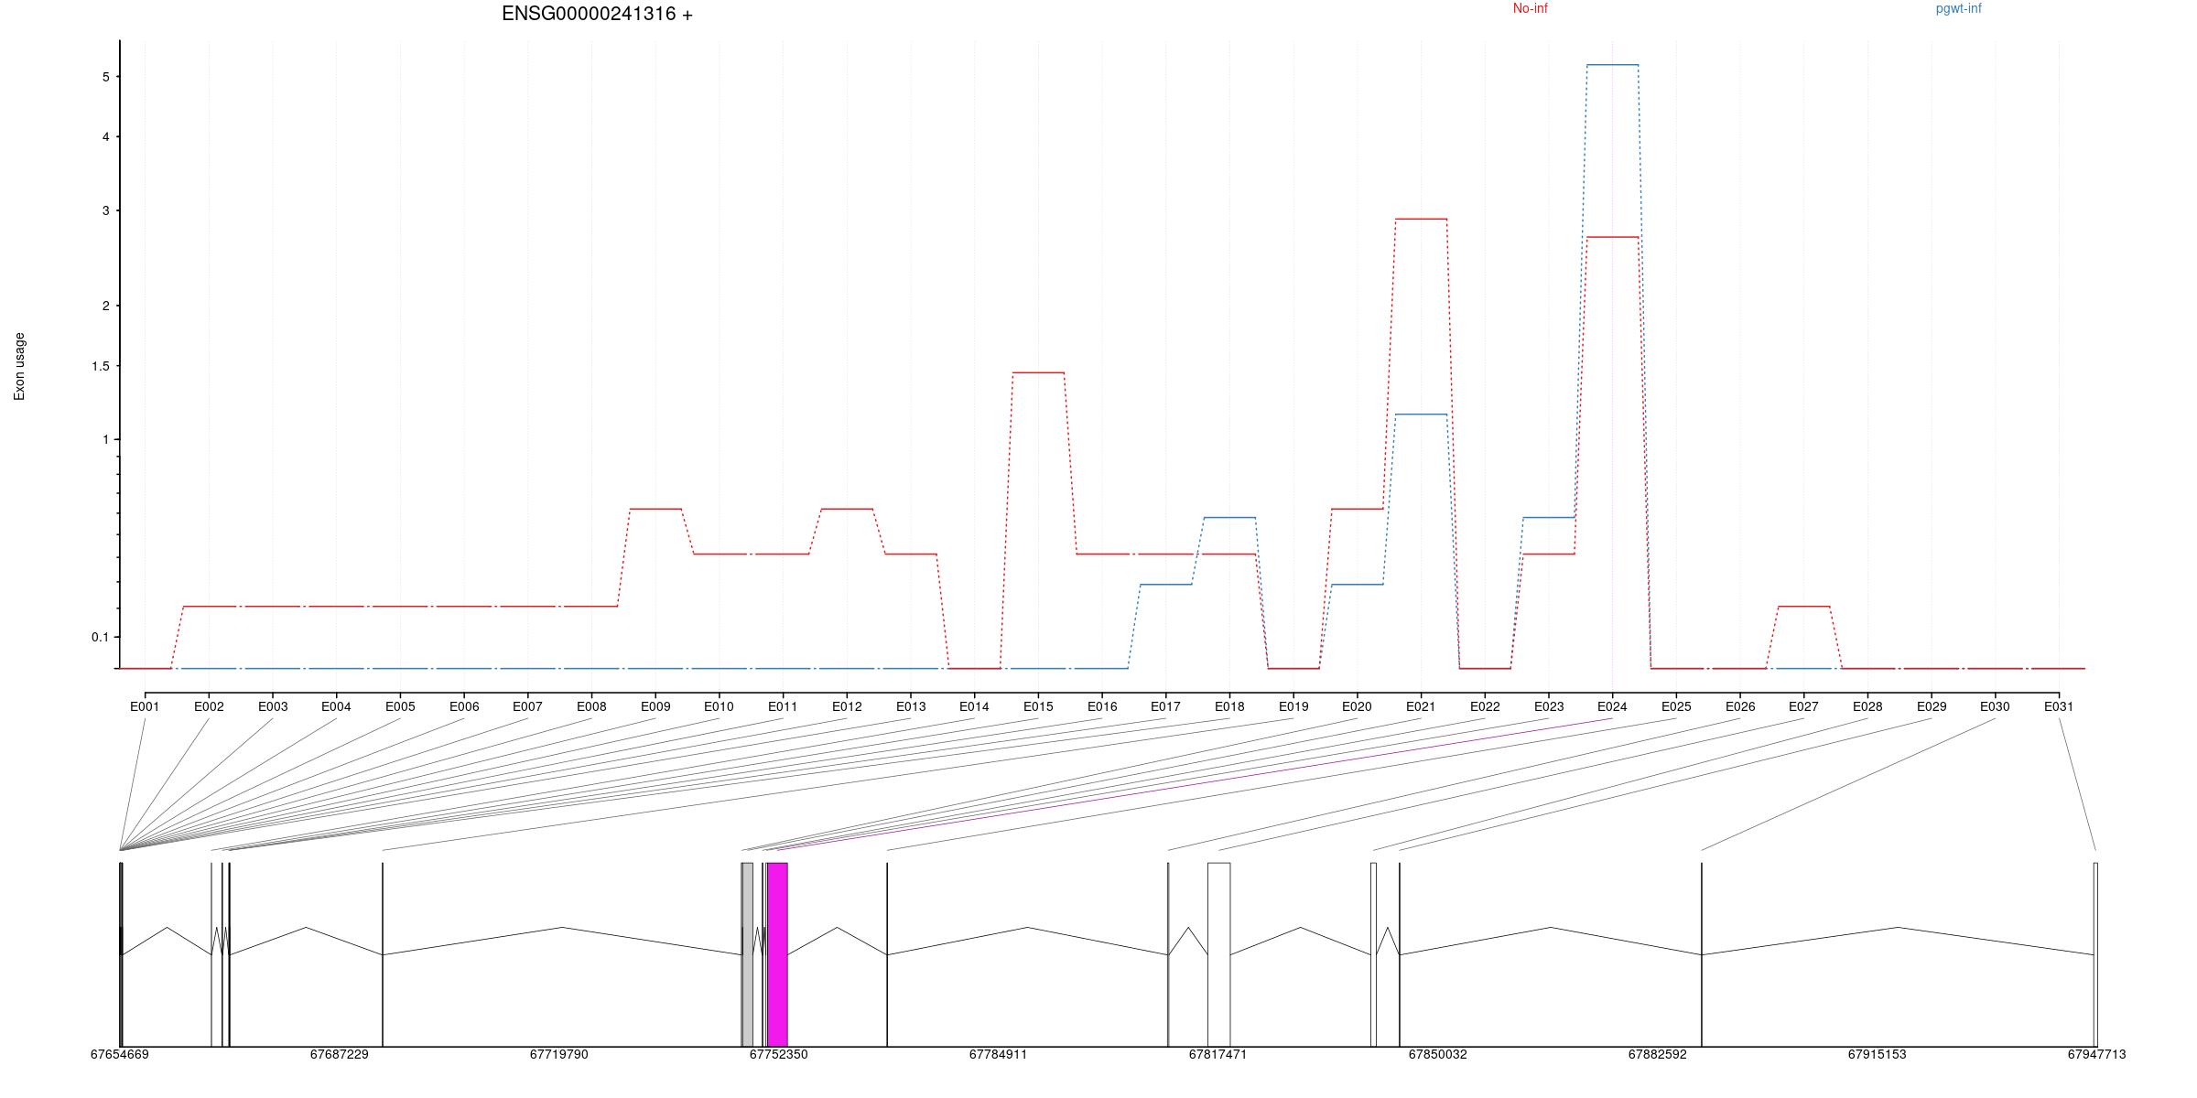The height and width of the screenshot is (1098, 2197).
Task: Click genomic coordinate 67752350
Action: [778, 1054]
